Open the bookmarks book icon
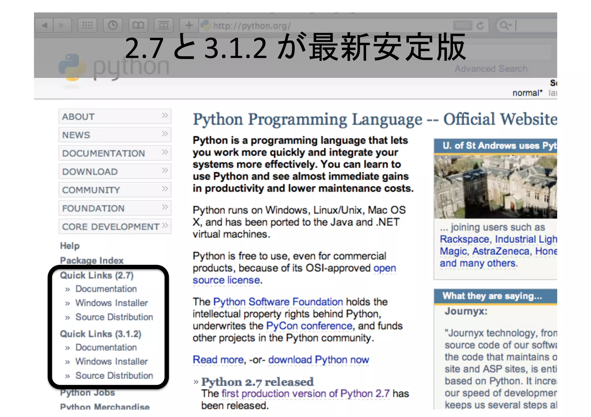The width and height of the screenshot is (591, 417). (138, 26)
